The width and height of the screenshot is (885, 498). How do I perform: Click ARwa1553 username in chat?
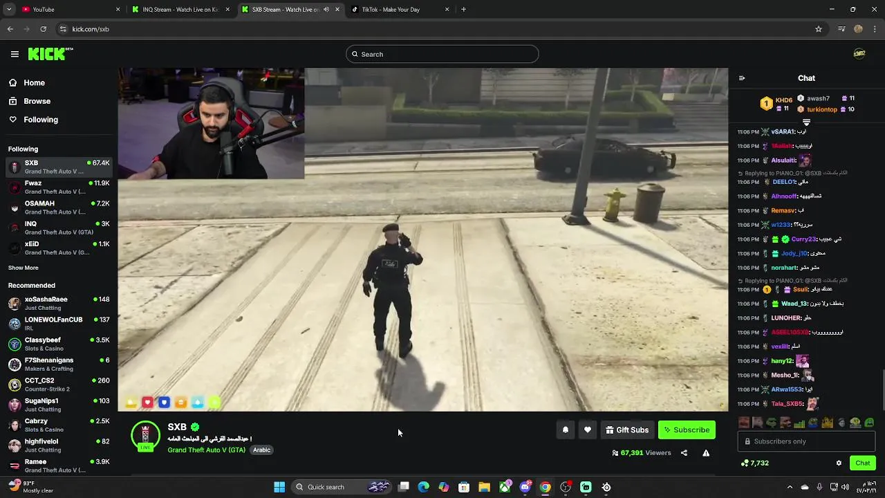(786, 389)
